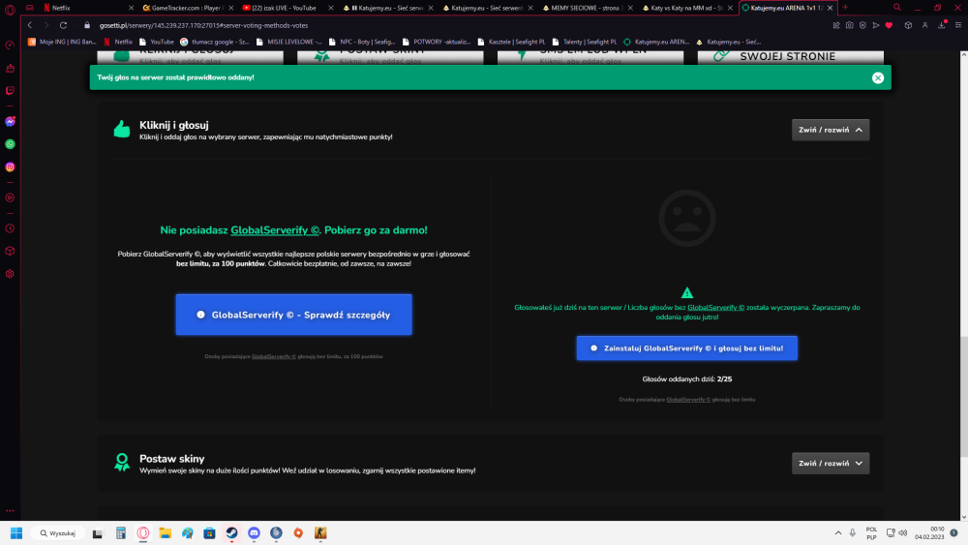The image size is (968, 545).
Task: Add page to bookmarks with heart icon
Action: pos(889,25)
